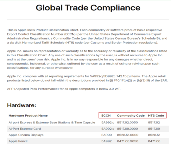
Task: Select the Airport Express & Extreme Base Stations row
Action: click(88, 122)
